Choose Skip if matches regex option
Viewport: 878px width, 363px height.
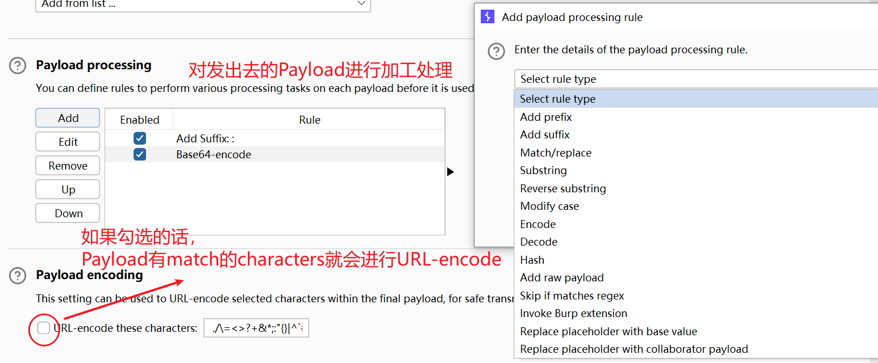tap(572, 296)
